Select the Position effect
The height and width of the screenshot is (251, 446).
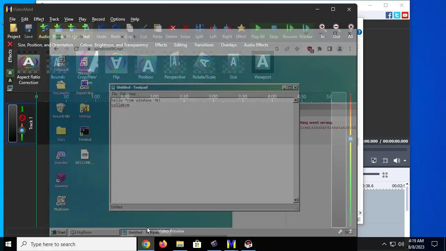(146, 66)
